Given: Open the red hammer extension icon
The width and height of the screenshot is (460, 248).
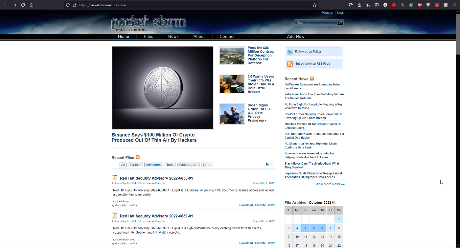Looking at the screenshot, I should [394, 5].
